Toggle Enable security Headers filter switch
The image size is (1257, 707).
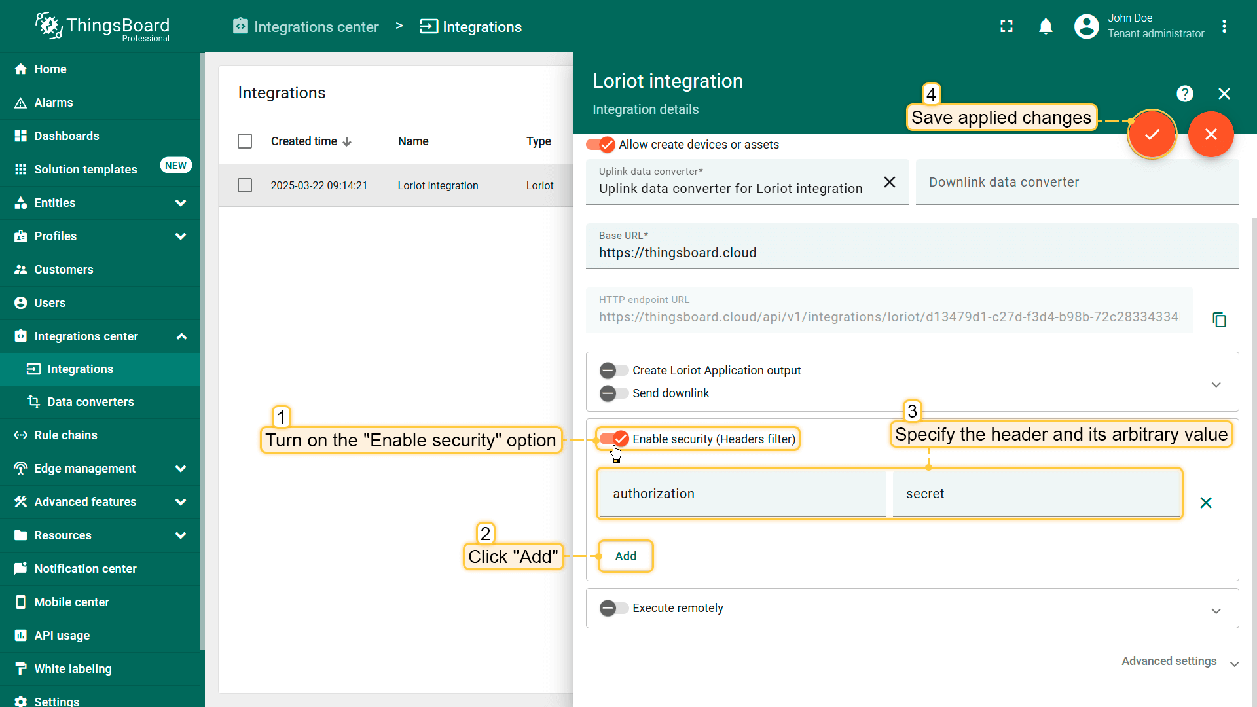click(x=613, y=439)
